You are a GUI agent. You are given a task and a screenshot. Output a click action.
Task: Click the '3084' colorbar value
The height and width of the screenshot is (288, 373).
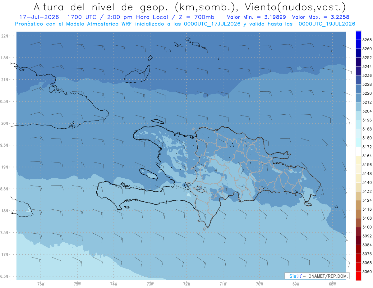pos(367,245)
